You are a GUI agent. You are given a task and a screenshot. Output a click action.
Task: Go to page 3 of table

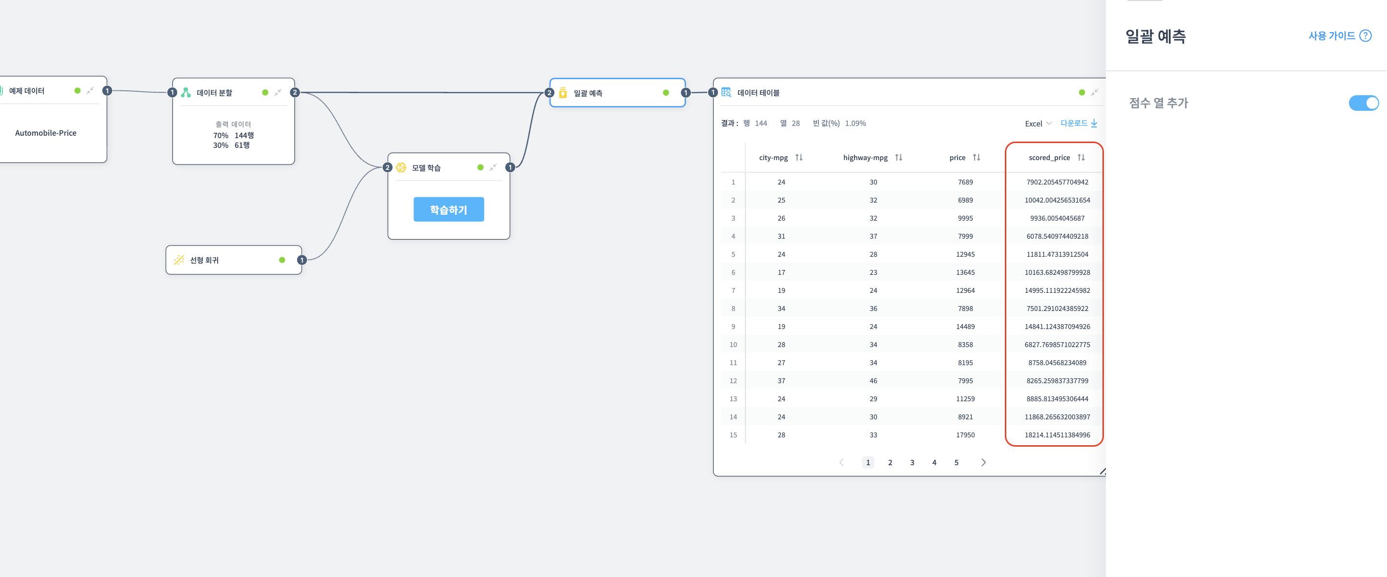pos(912,462)
